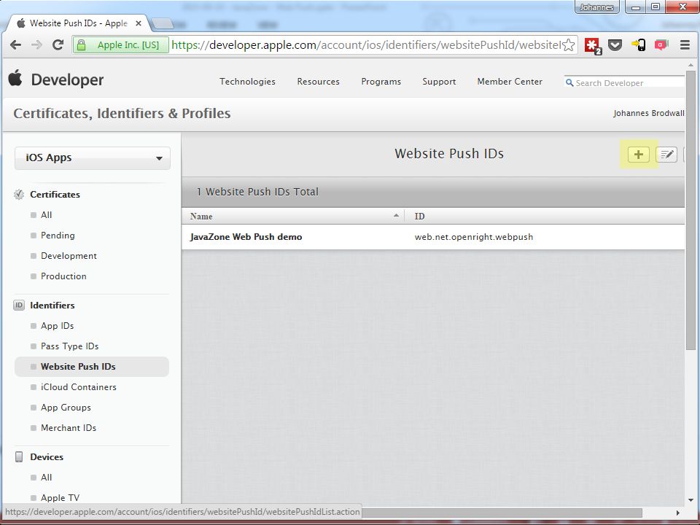Reload the page with the refresh icon
This screenshot has height=525, width=700.
coord(58,44)
